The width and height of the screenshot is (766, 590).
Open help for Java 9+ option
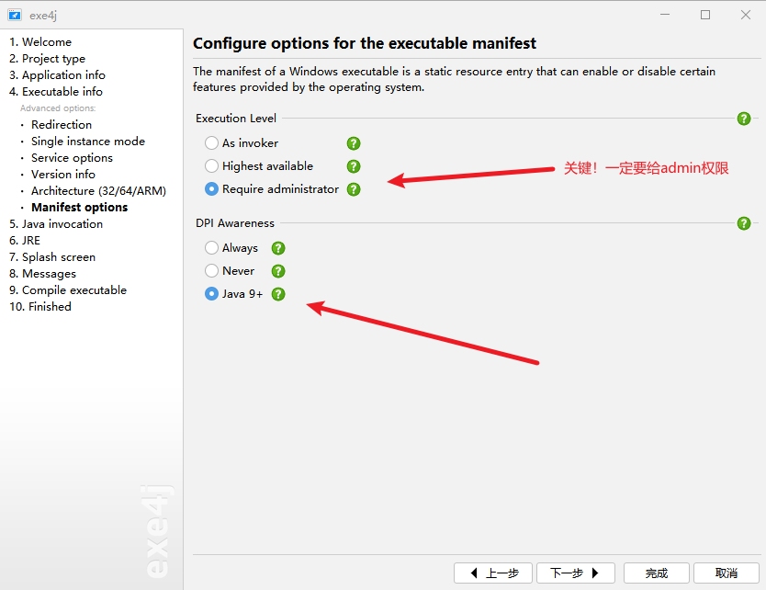[278, 294]
